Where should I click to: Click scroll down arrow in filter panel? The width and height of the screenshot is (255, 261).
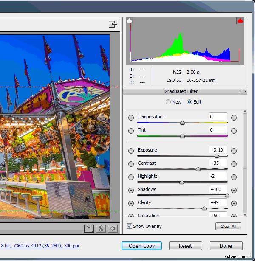click(245, 215)
